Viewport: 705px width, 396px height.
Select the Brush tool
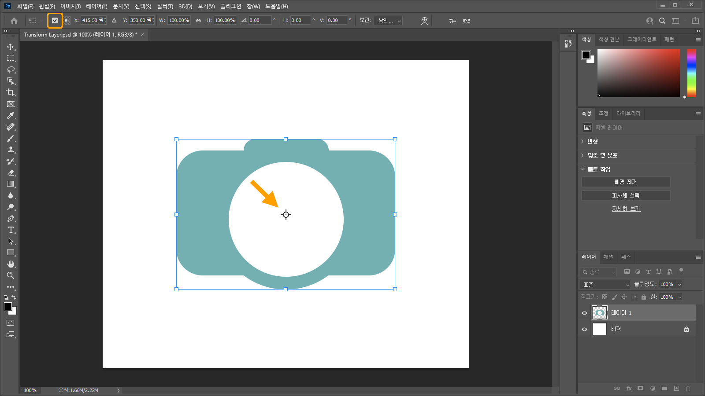point(11,138)
